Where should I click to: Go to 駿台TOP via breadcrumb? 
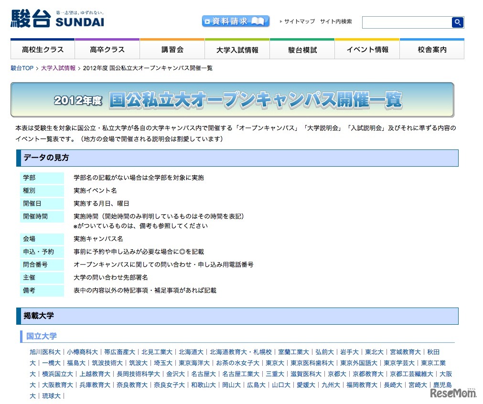pyautogui.click(x=21, y=68)
